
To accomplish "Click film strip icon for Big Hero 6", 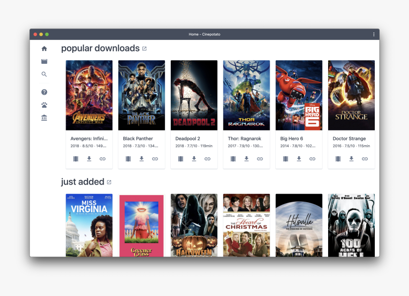I will pyautogui.click(x=285, y=158).
